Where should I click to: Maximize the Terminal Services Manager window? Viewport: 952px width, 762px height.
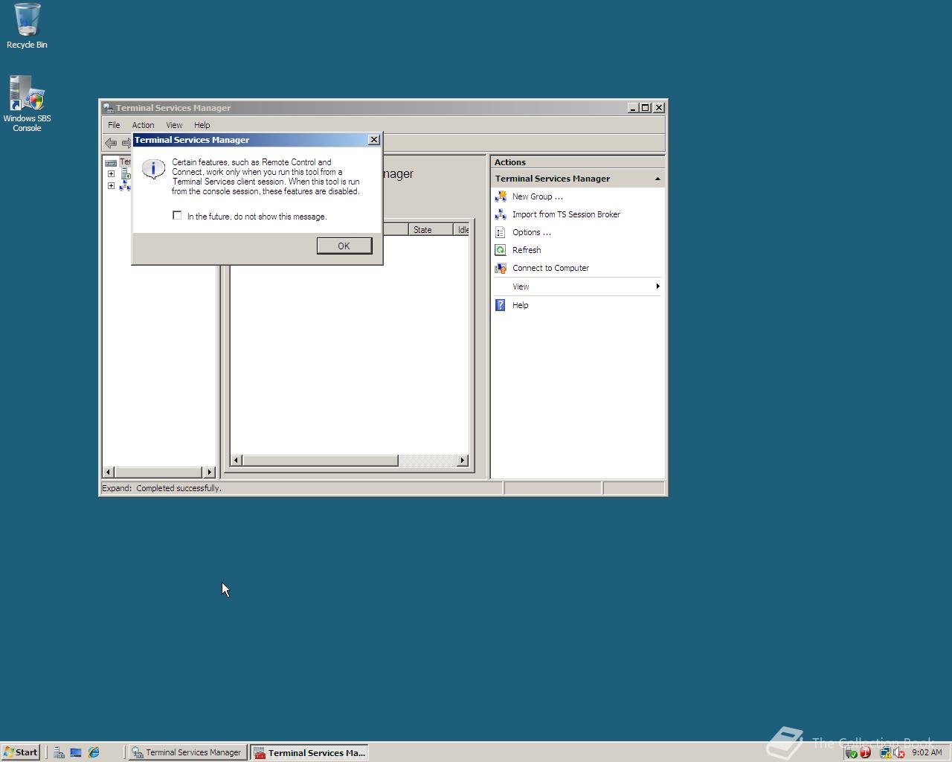coord(646,108)
